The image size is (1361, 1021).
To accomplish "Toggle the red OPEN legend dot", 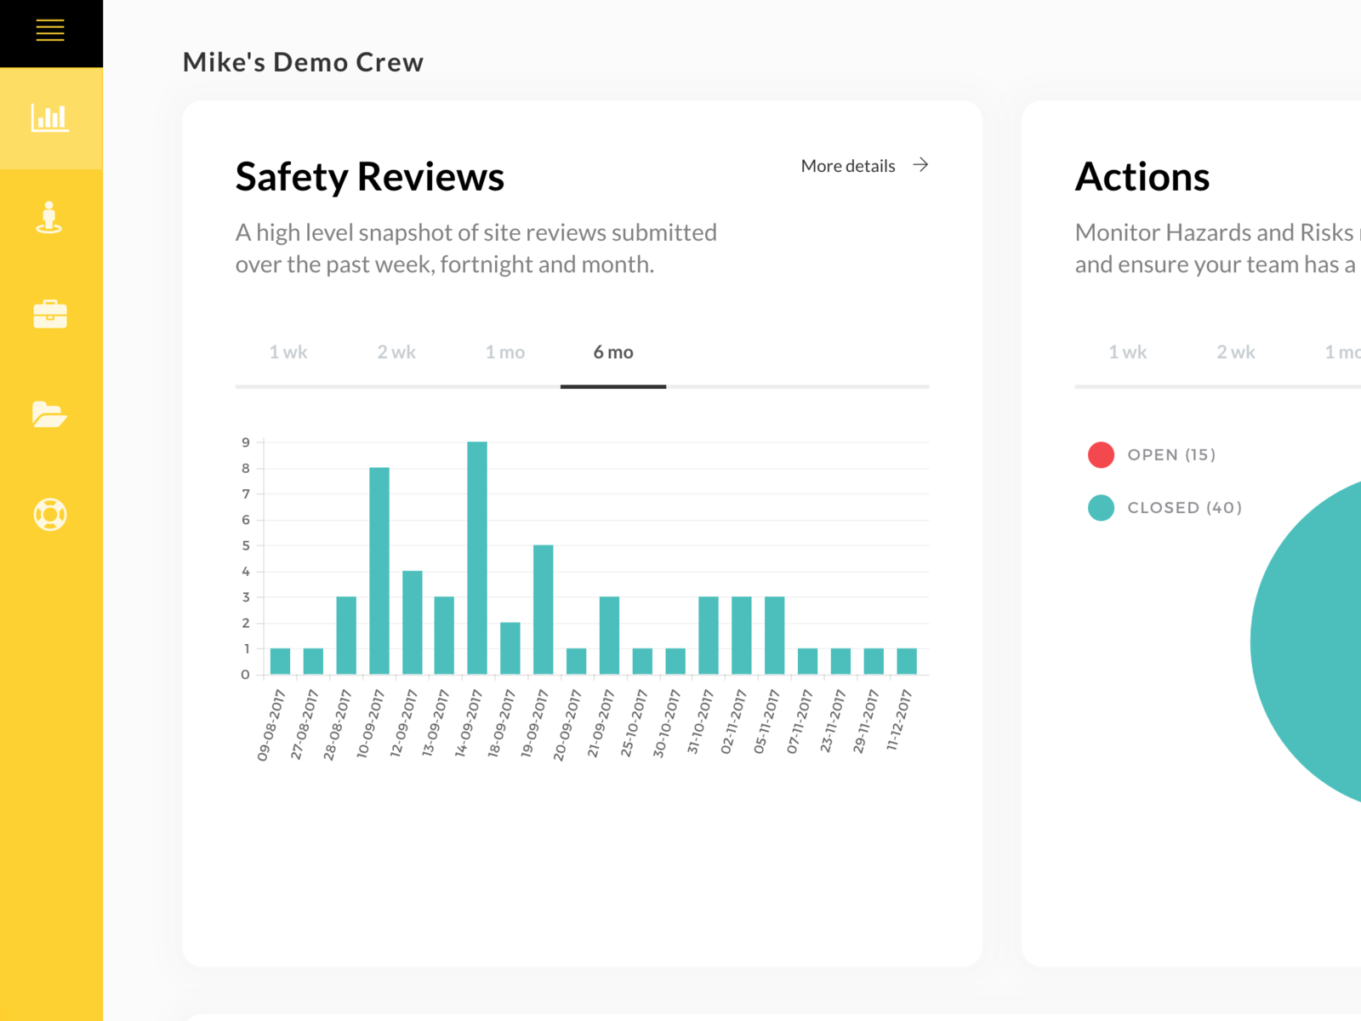I will 1101,455.
